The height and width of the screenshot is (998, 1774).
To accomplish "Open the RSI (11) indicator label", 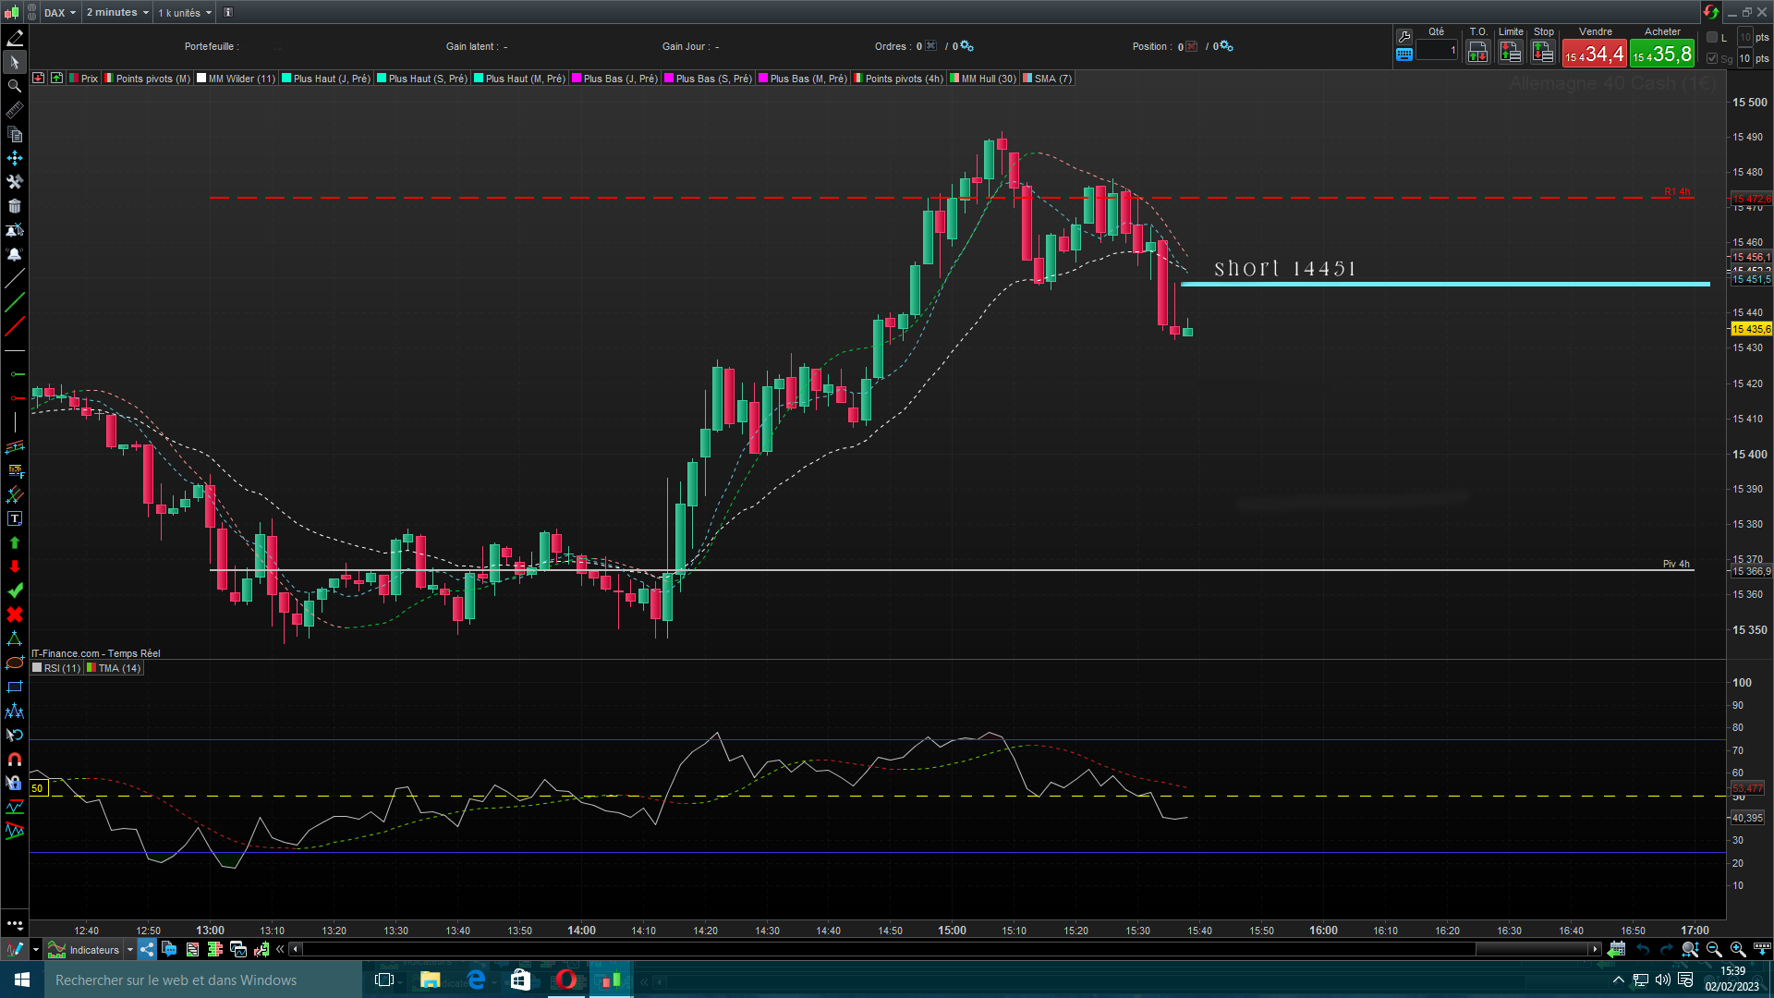I will (57, 668).
